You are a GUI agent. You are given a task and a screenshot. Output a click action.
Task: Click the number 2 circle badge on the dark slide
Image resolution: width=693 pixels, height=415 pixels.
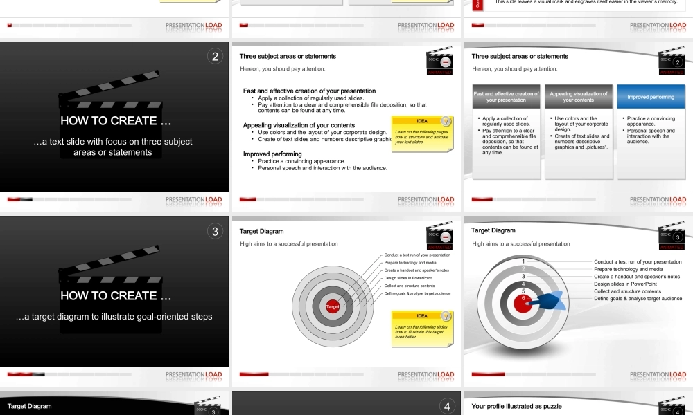click(x=216, y=57)
